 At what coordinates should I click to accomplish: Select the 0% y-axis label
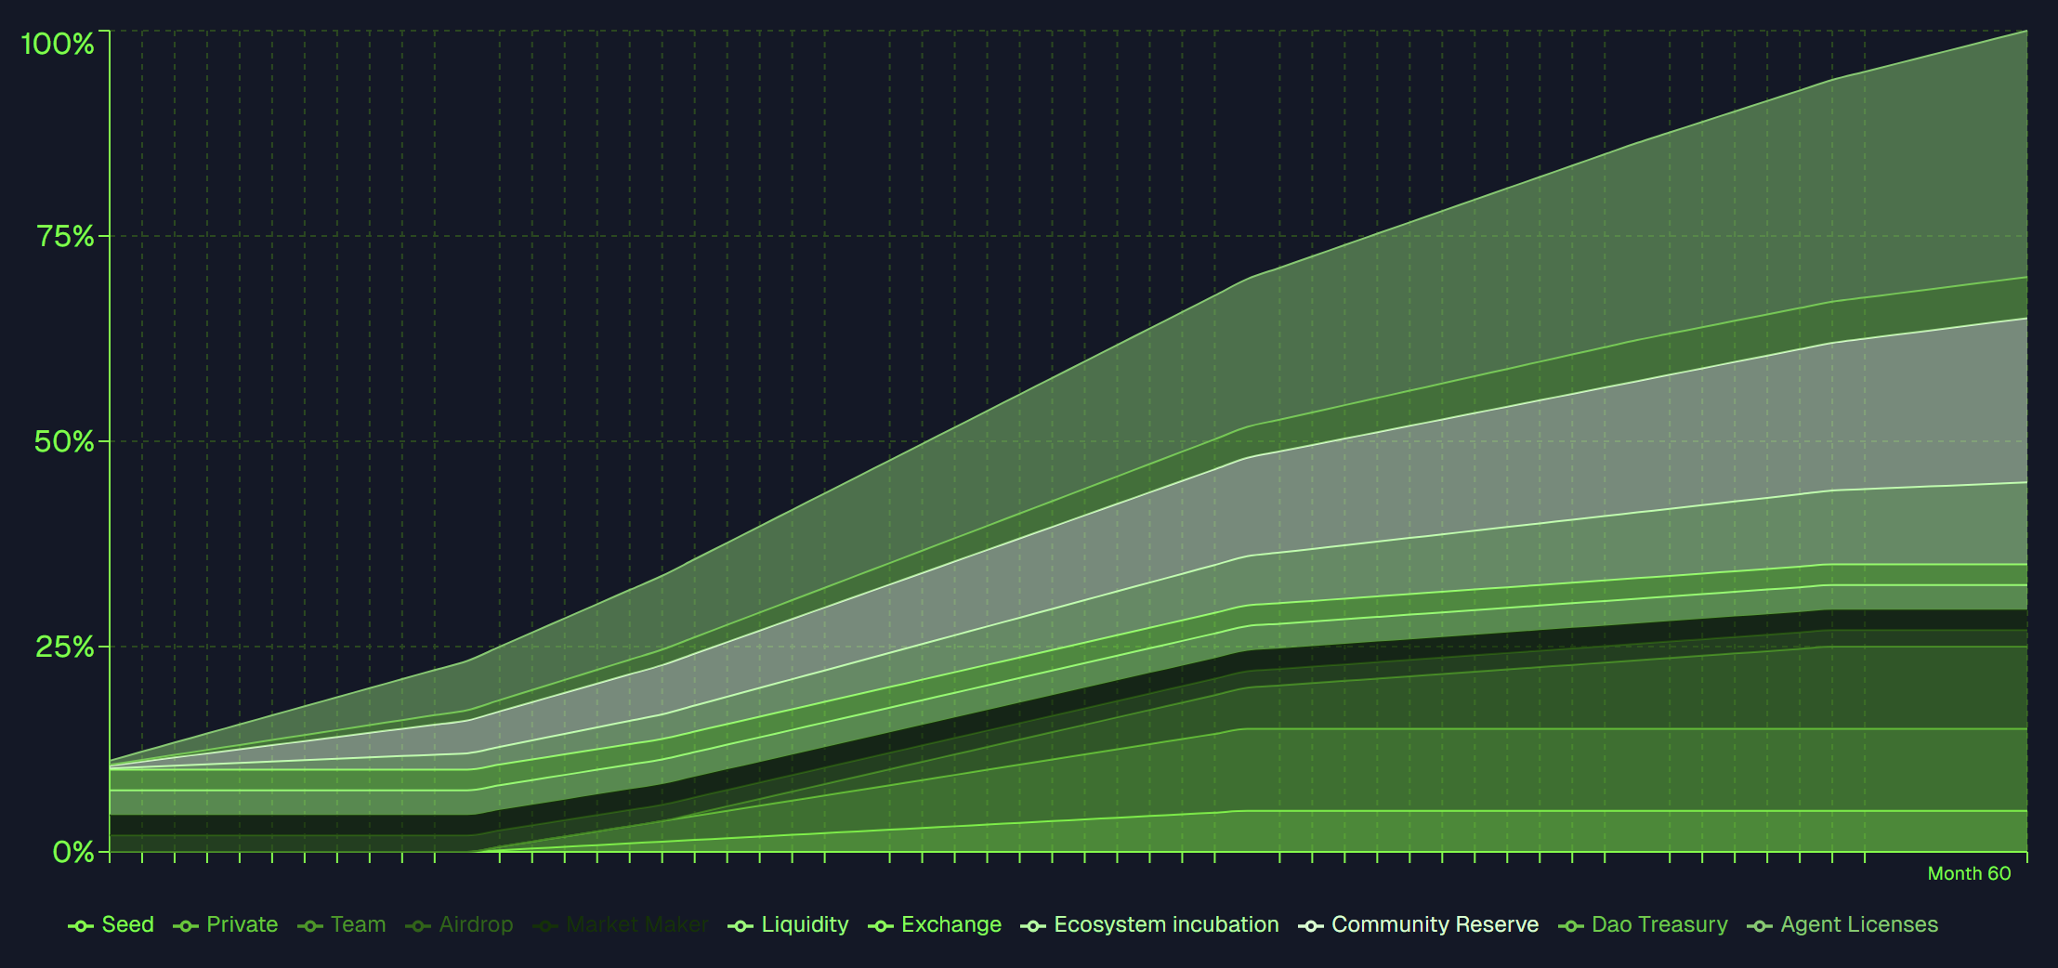point(72,852)
